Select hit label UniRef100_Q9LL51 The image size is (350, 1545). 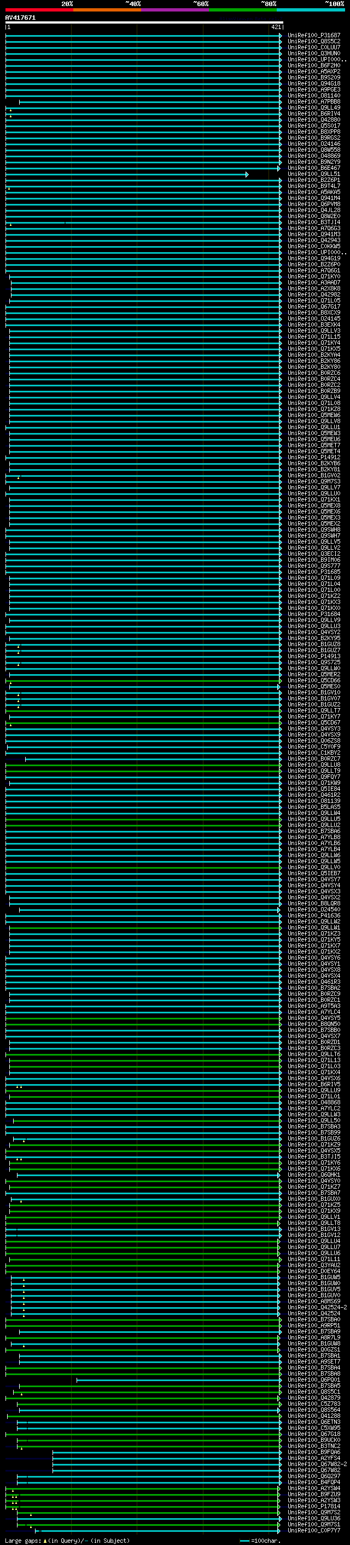tap(313, 174)
